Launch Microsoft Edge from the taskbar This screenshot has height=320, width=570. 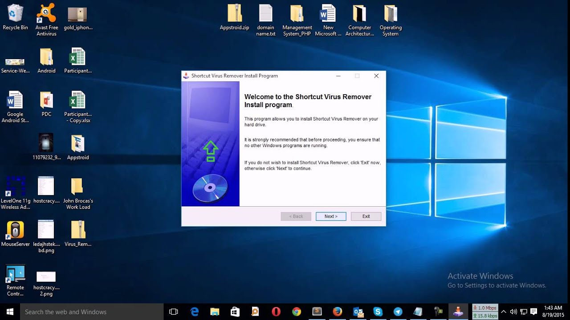pos(195,312)
